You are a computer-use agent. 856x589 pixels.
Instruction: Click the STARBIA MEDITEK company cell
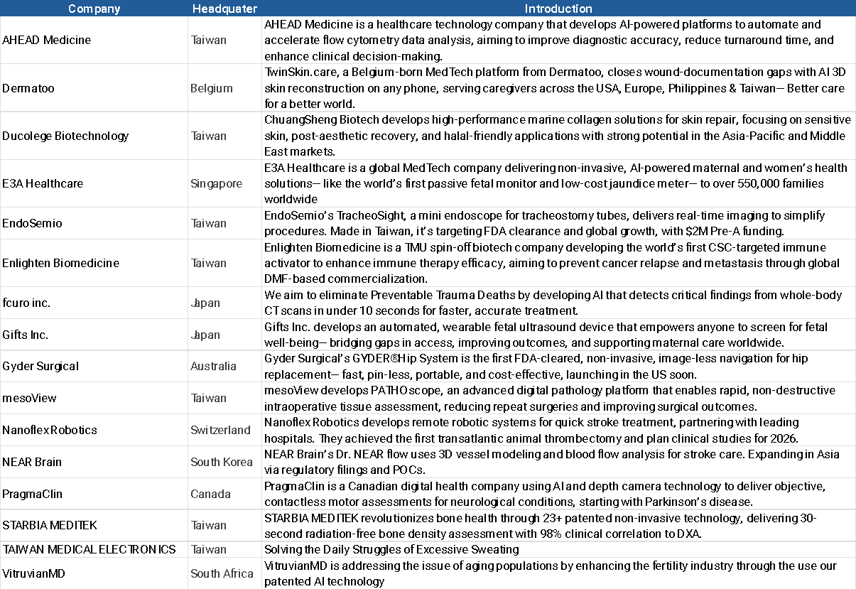click(x=94, y=525)
